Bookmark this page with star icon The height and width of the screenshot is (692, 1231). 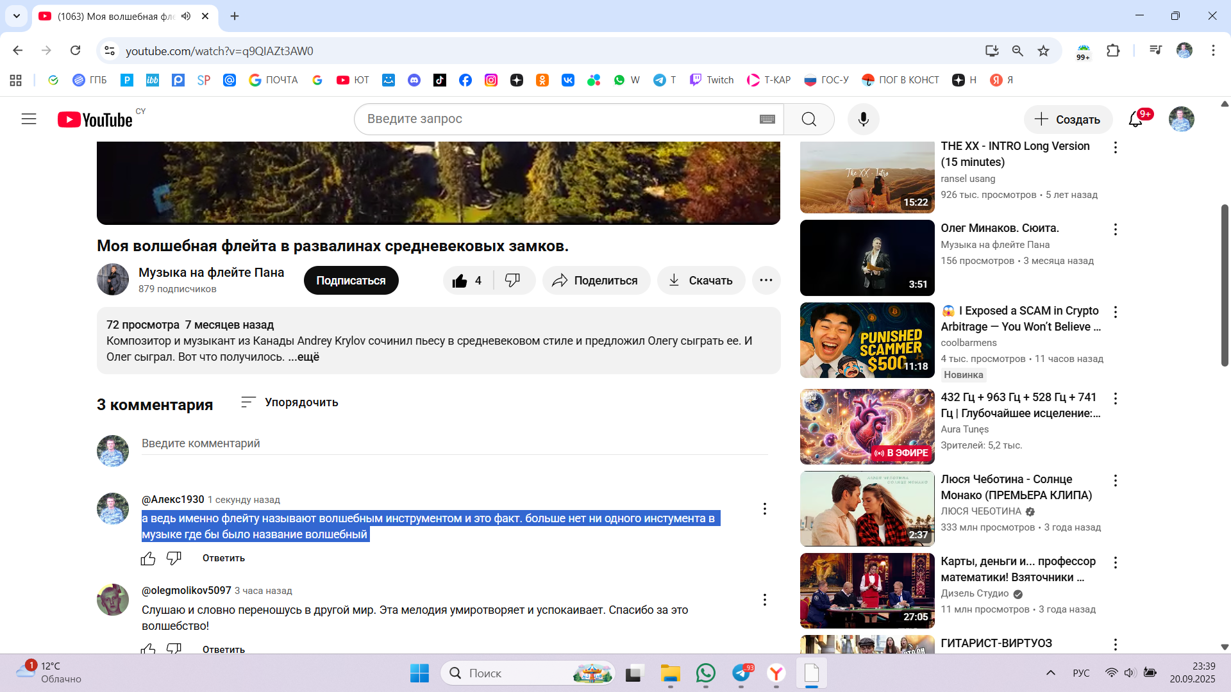tap(1044, 51)
